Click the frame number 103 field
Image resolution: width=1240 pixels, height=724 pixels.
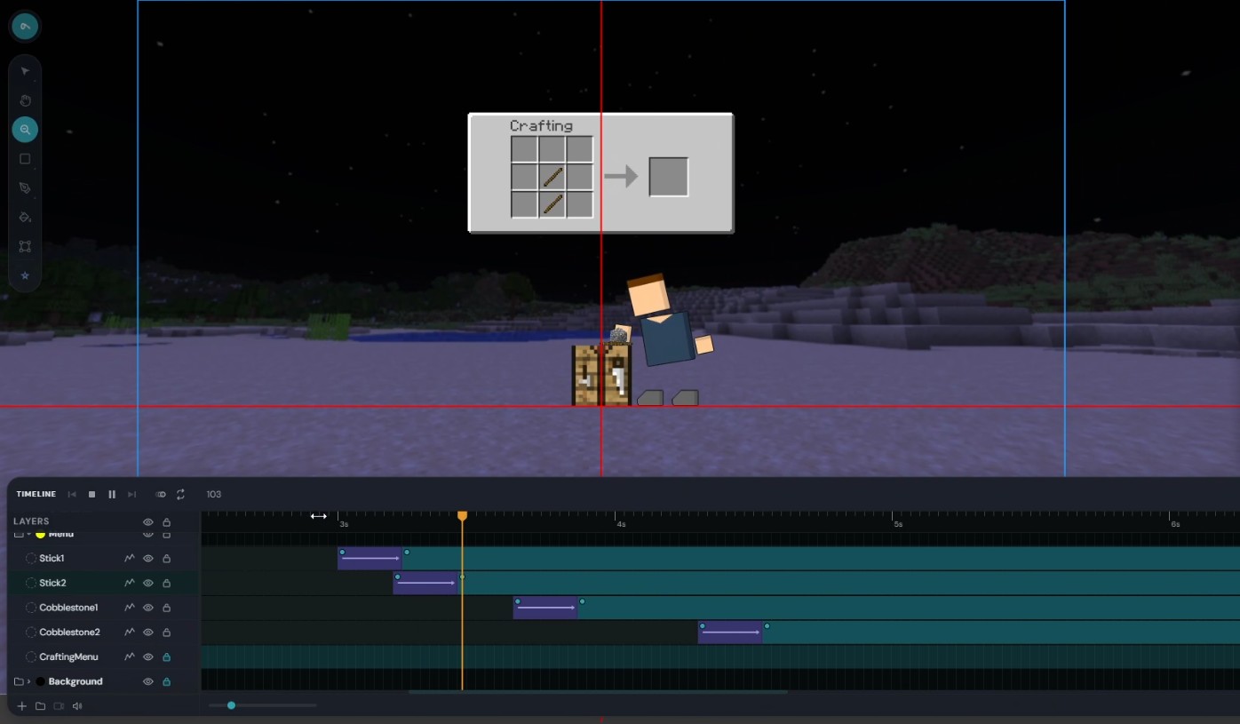point(214,494)
